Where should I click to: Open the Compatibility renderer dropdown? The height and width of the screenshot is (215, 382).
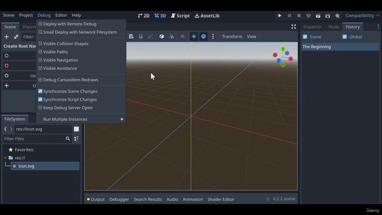[x=362, y=16]
